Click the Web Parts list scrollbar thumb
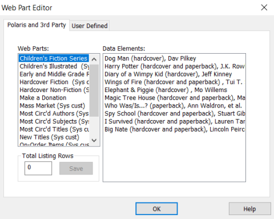Screen dimensions: 274x219 click(x=94, y=90)
